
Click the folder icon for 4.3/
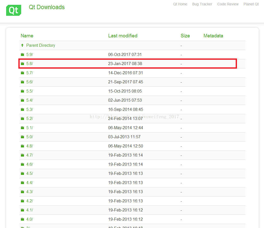(22, 192)
